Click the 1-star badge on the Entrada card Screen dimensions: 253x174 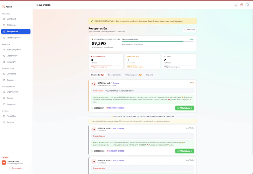point(94,84)
